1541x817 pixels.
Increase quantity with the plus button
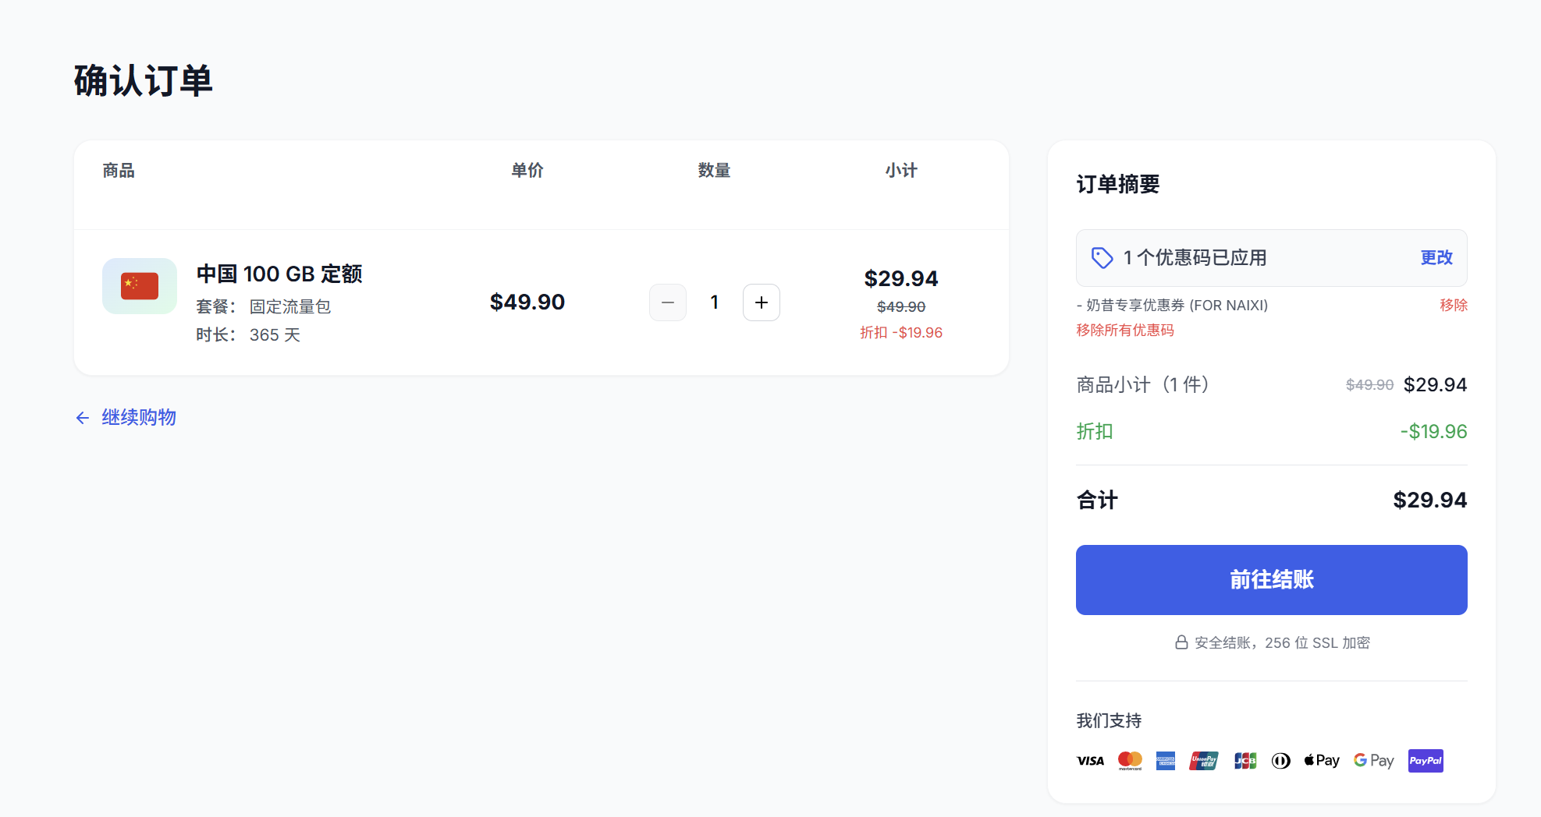[762, 302]
